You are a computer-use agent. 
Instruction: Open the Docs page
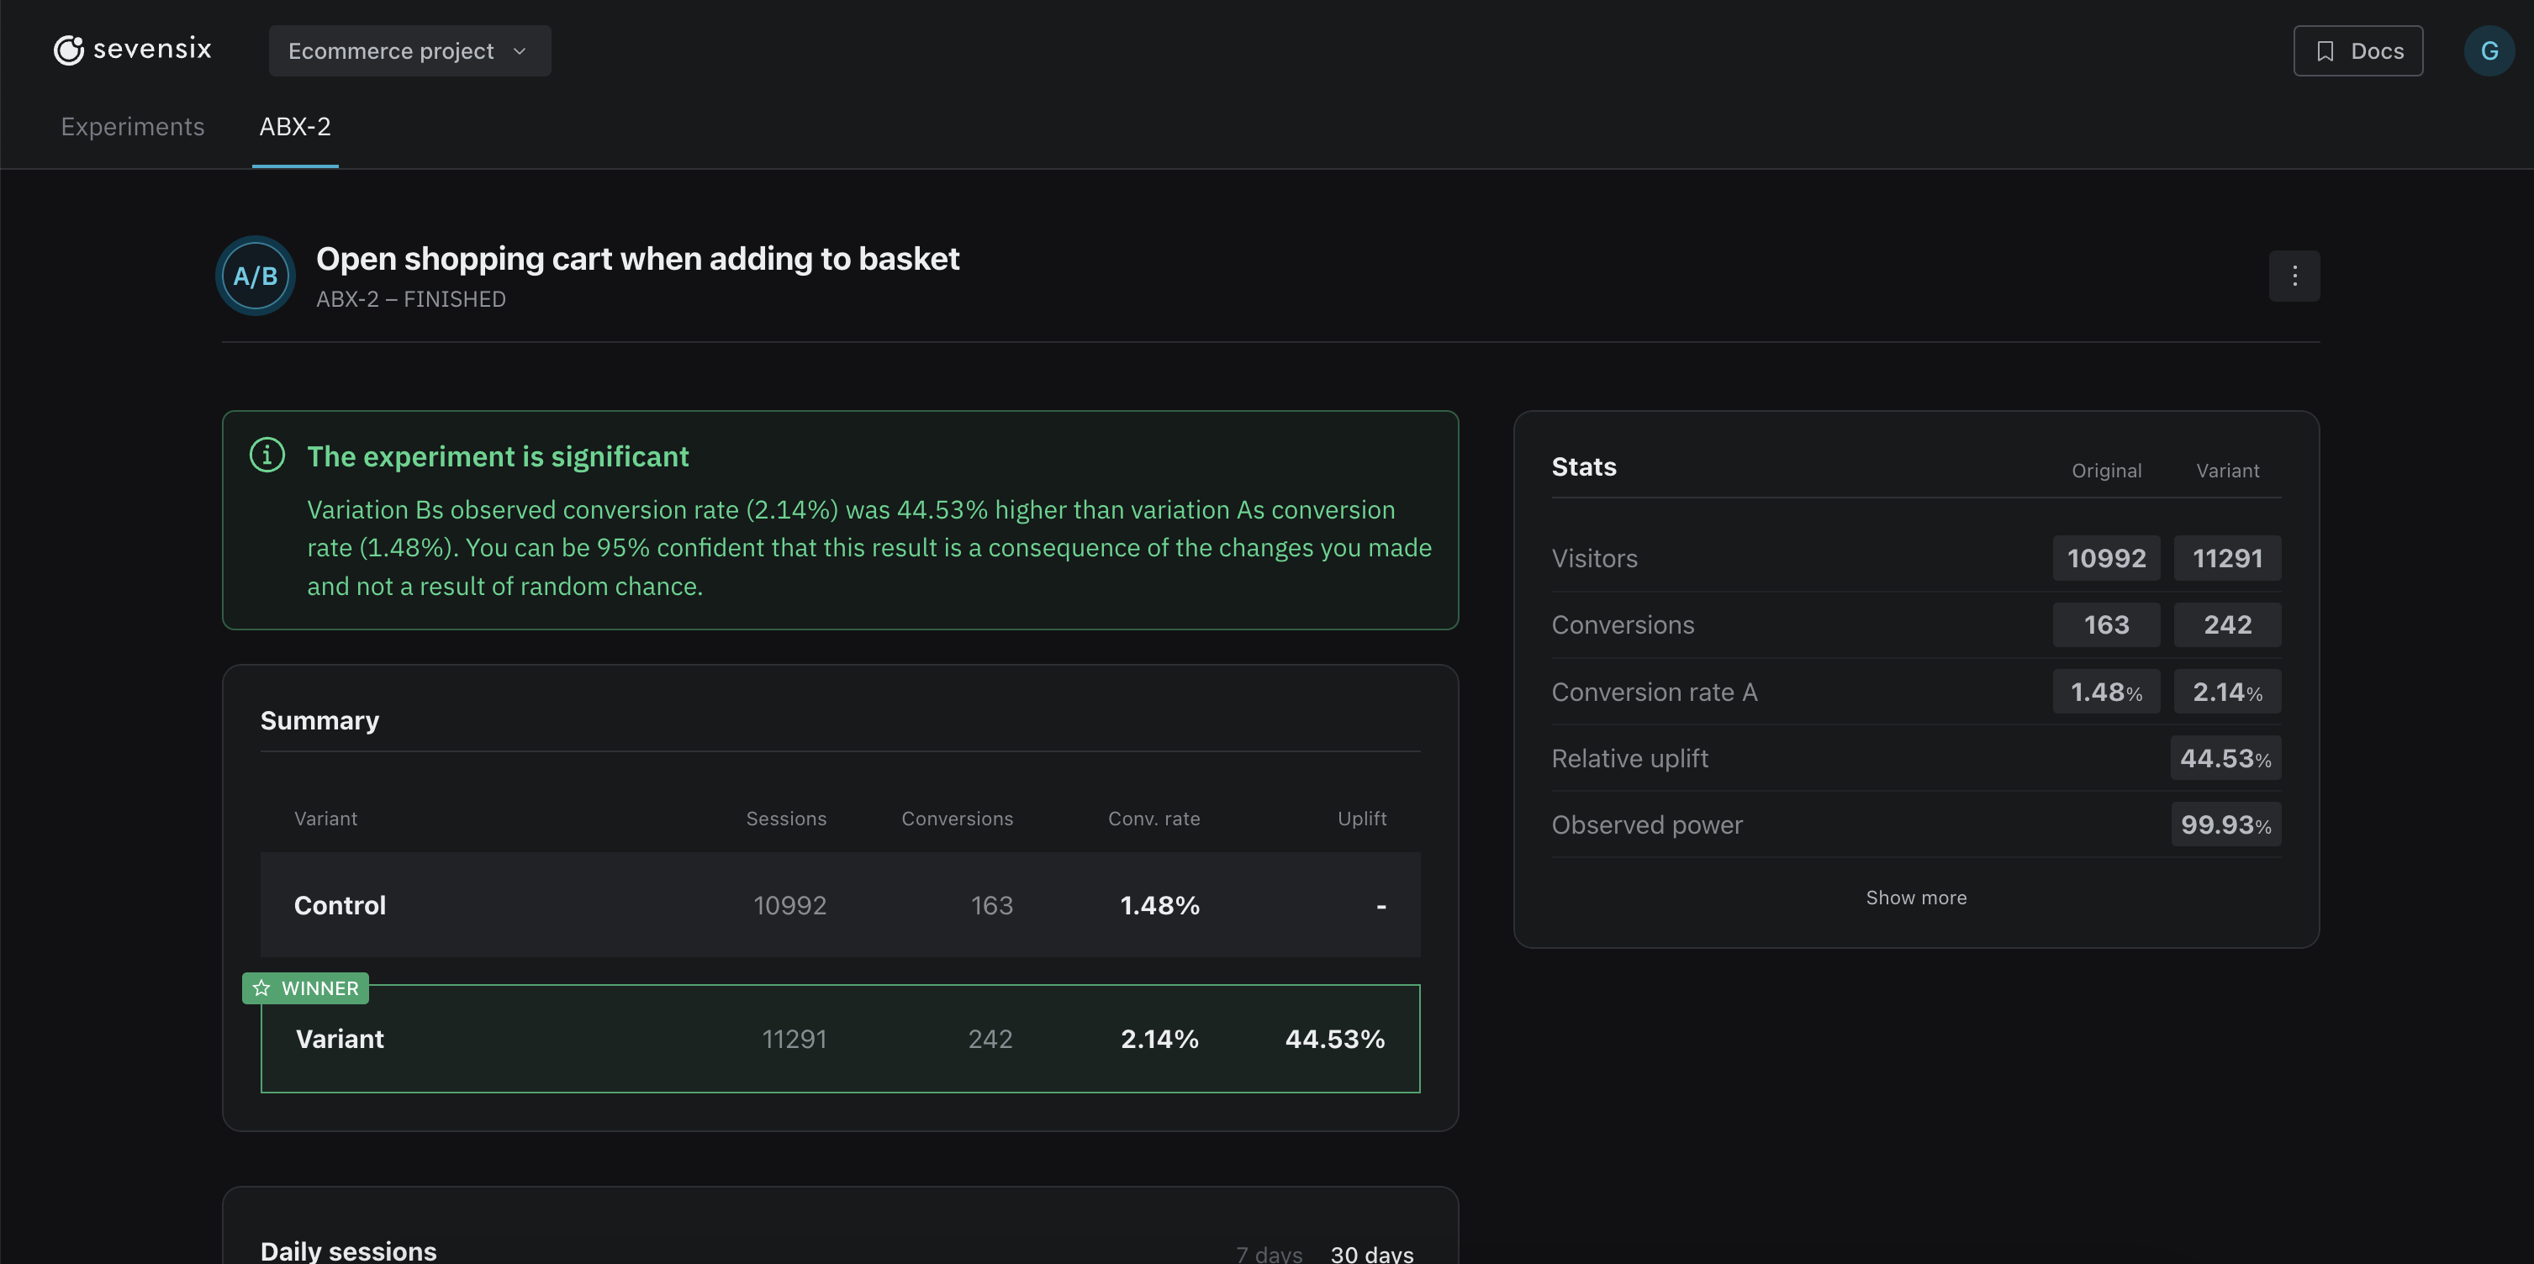2358,51
